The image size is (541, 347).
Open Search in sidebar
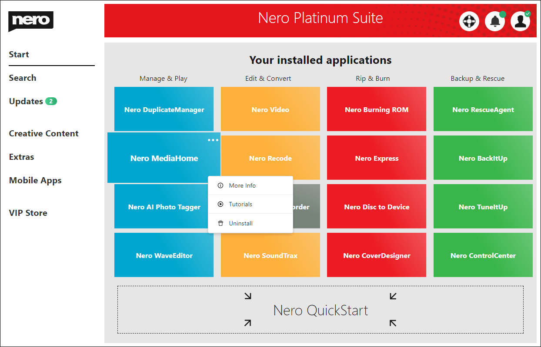(23, 78)
